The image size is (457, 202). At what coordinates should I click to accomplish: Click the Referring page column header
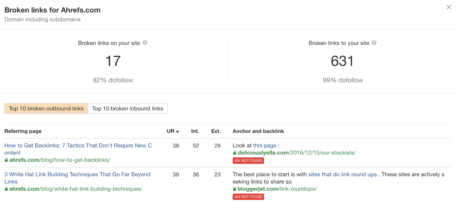click(23, 131)
